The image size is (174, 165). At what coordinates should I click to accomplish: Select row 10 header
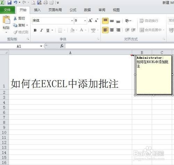[x=4, y=132]
